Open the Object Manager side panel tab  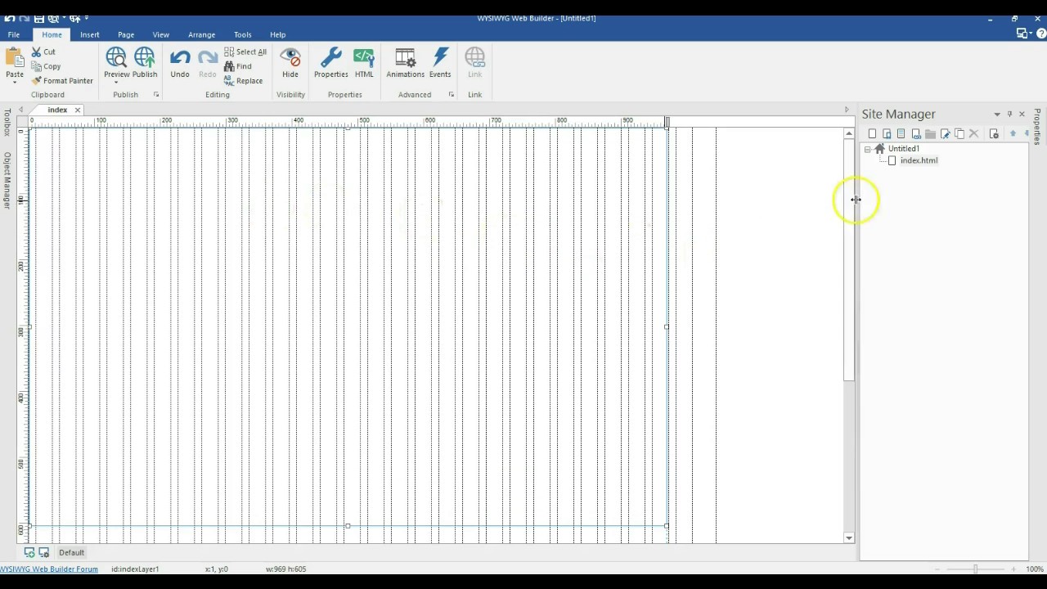point(7,180)
